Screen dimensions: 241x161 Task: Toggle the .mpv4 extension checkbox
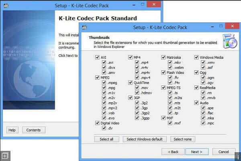(x=137, y=78)
